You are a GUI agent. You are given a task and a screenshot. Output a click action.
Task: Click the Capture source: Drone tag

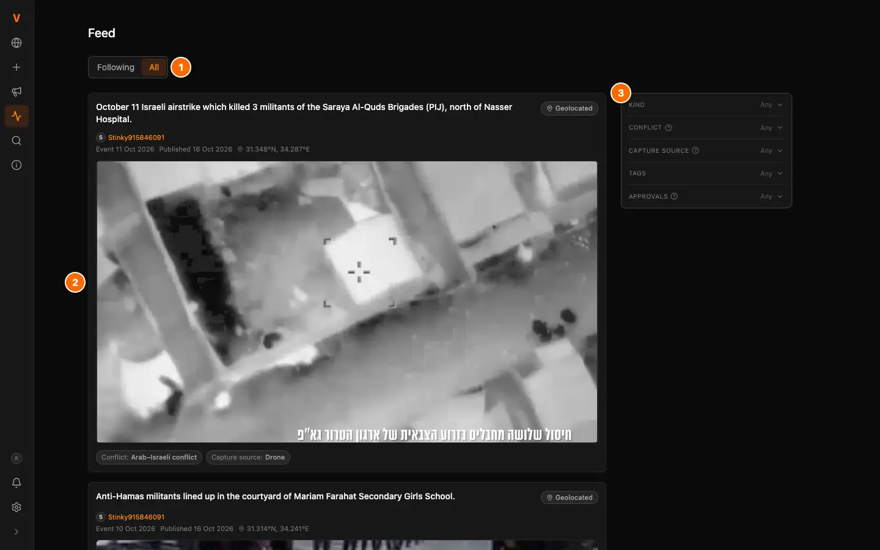pos(248,457)
